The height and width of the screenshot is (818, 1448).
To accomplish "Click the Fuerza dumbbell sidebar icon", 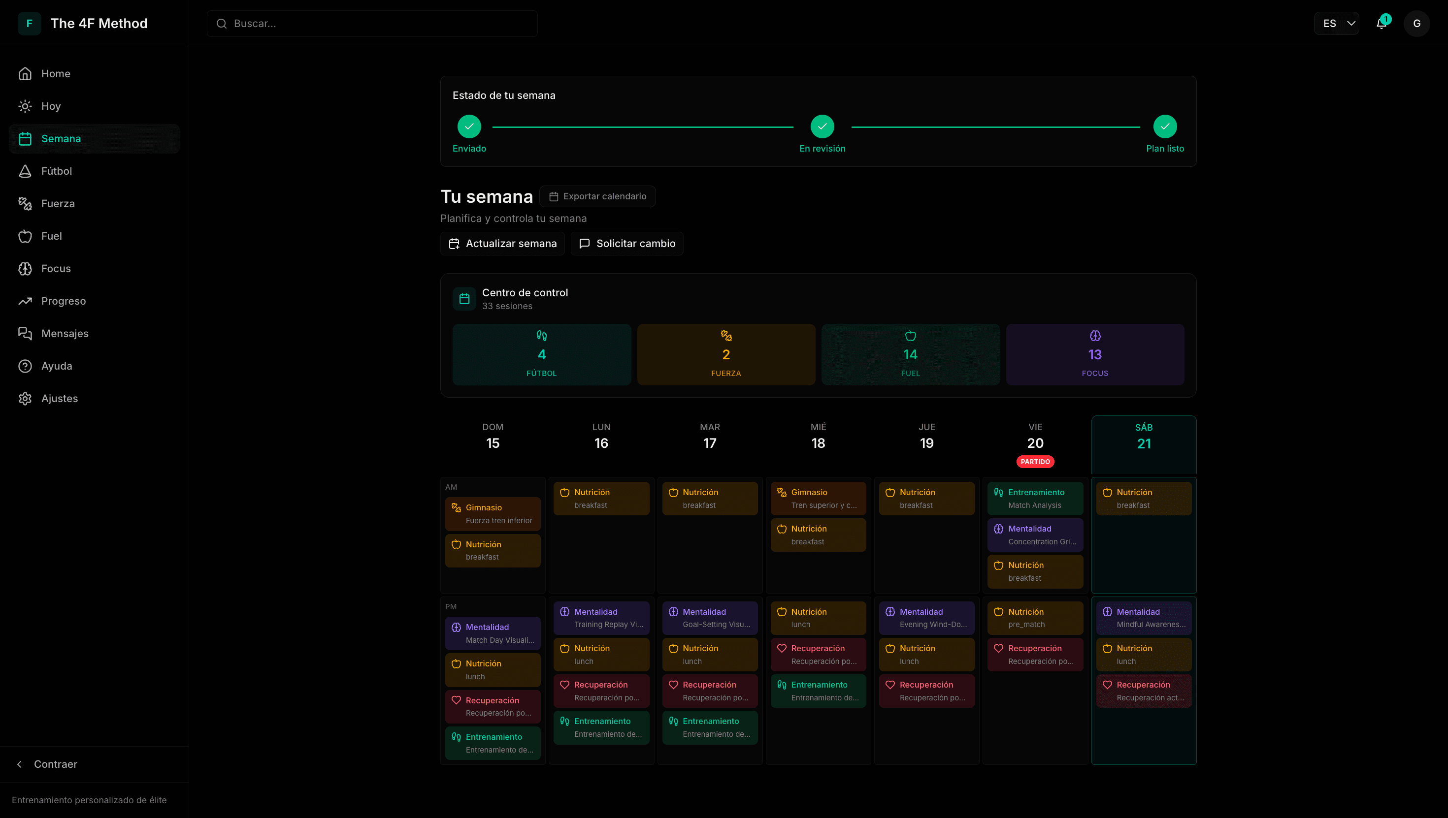I will coord(25,203).
